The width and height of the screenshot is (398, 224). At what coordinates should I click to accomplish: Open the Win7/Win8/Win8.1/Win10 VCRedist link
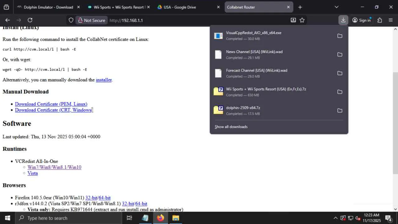54,167
